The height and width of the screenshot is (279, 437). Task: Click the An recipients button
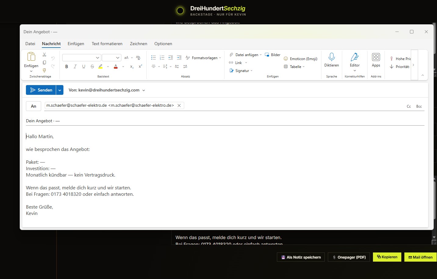pyautogui.click(x=34, y=106)
